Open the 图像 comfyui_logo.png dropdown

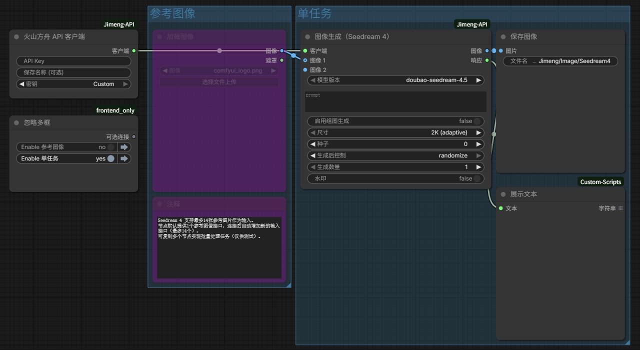[x=219, y=70]
